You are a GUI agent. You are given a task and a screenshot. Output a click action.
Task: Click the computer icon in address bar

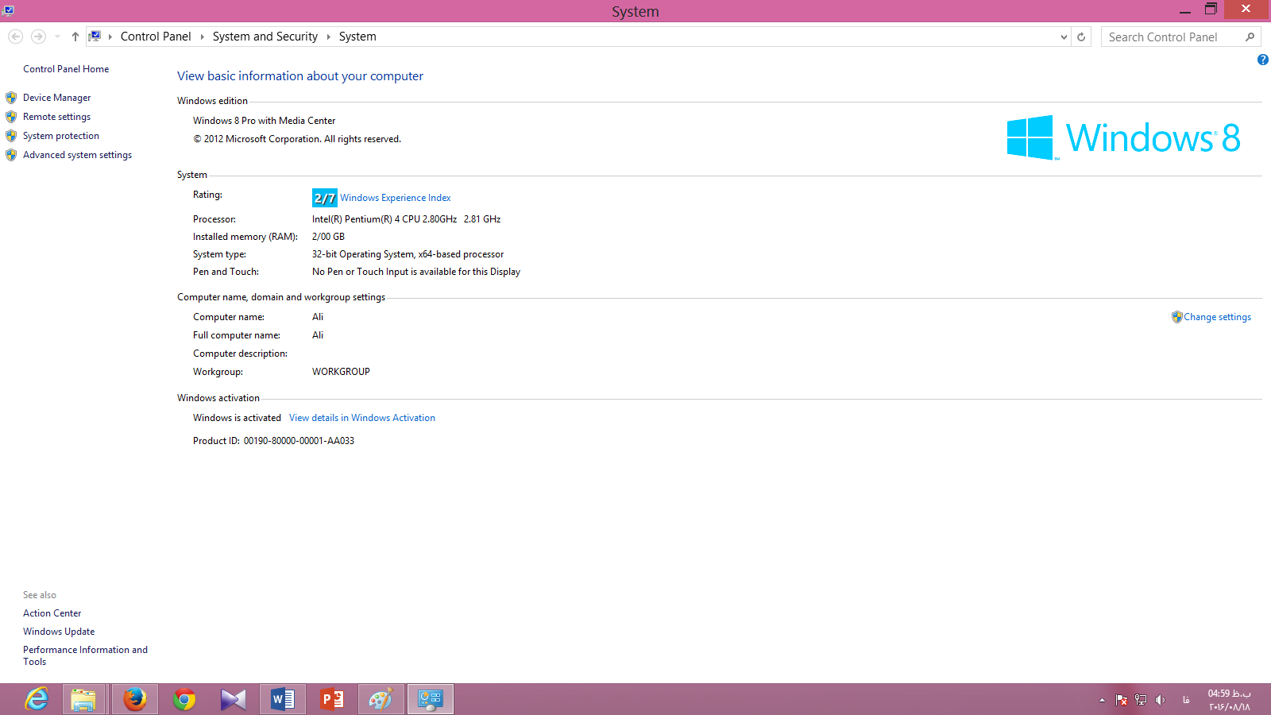coord(95,37)
